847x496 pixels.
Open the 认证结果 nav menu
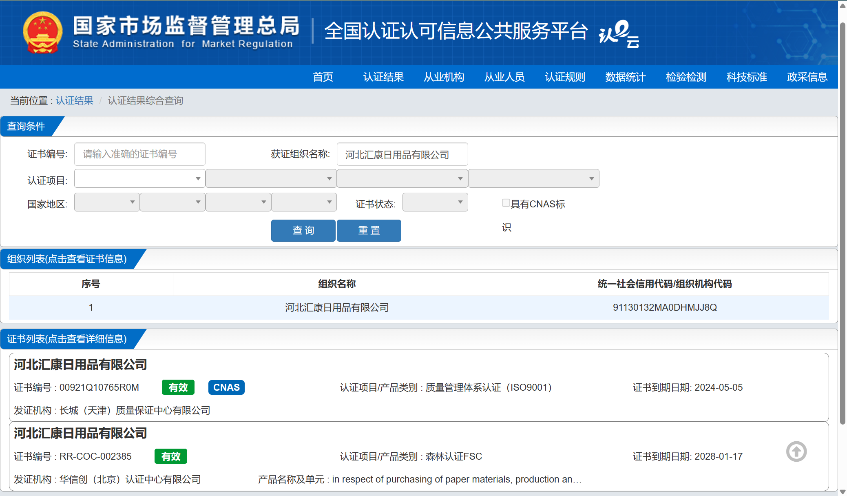pos(383,77)
